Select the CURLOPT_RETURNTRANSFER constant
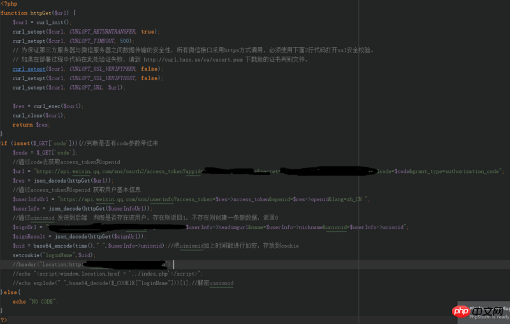Viewport: 510px width, 324px height. tap(103, 31)
